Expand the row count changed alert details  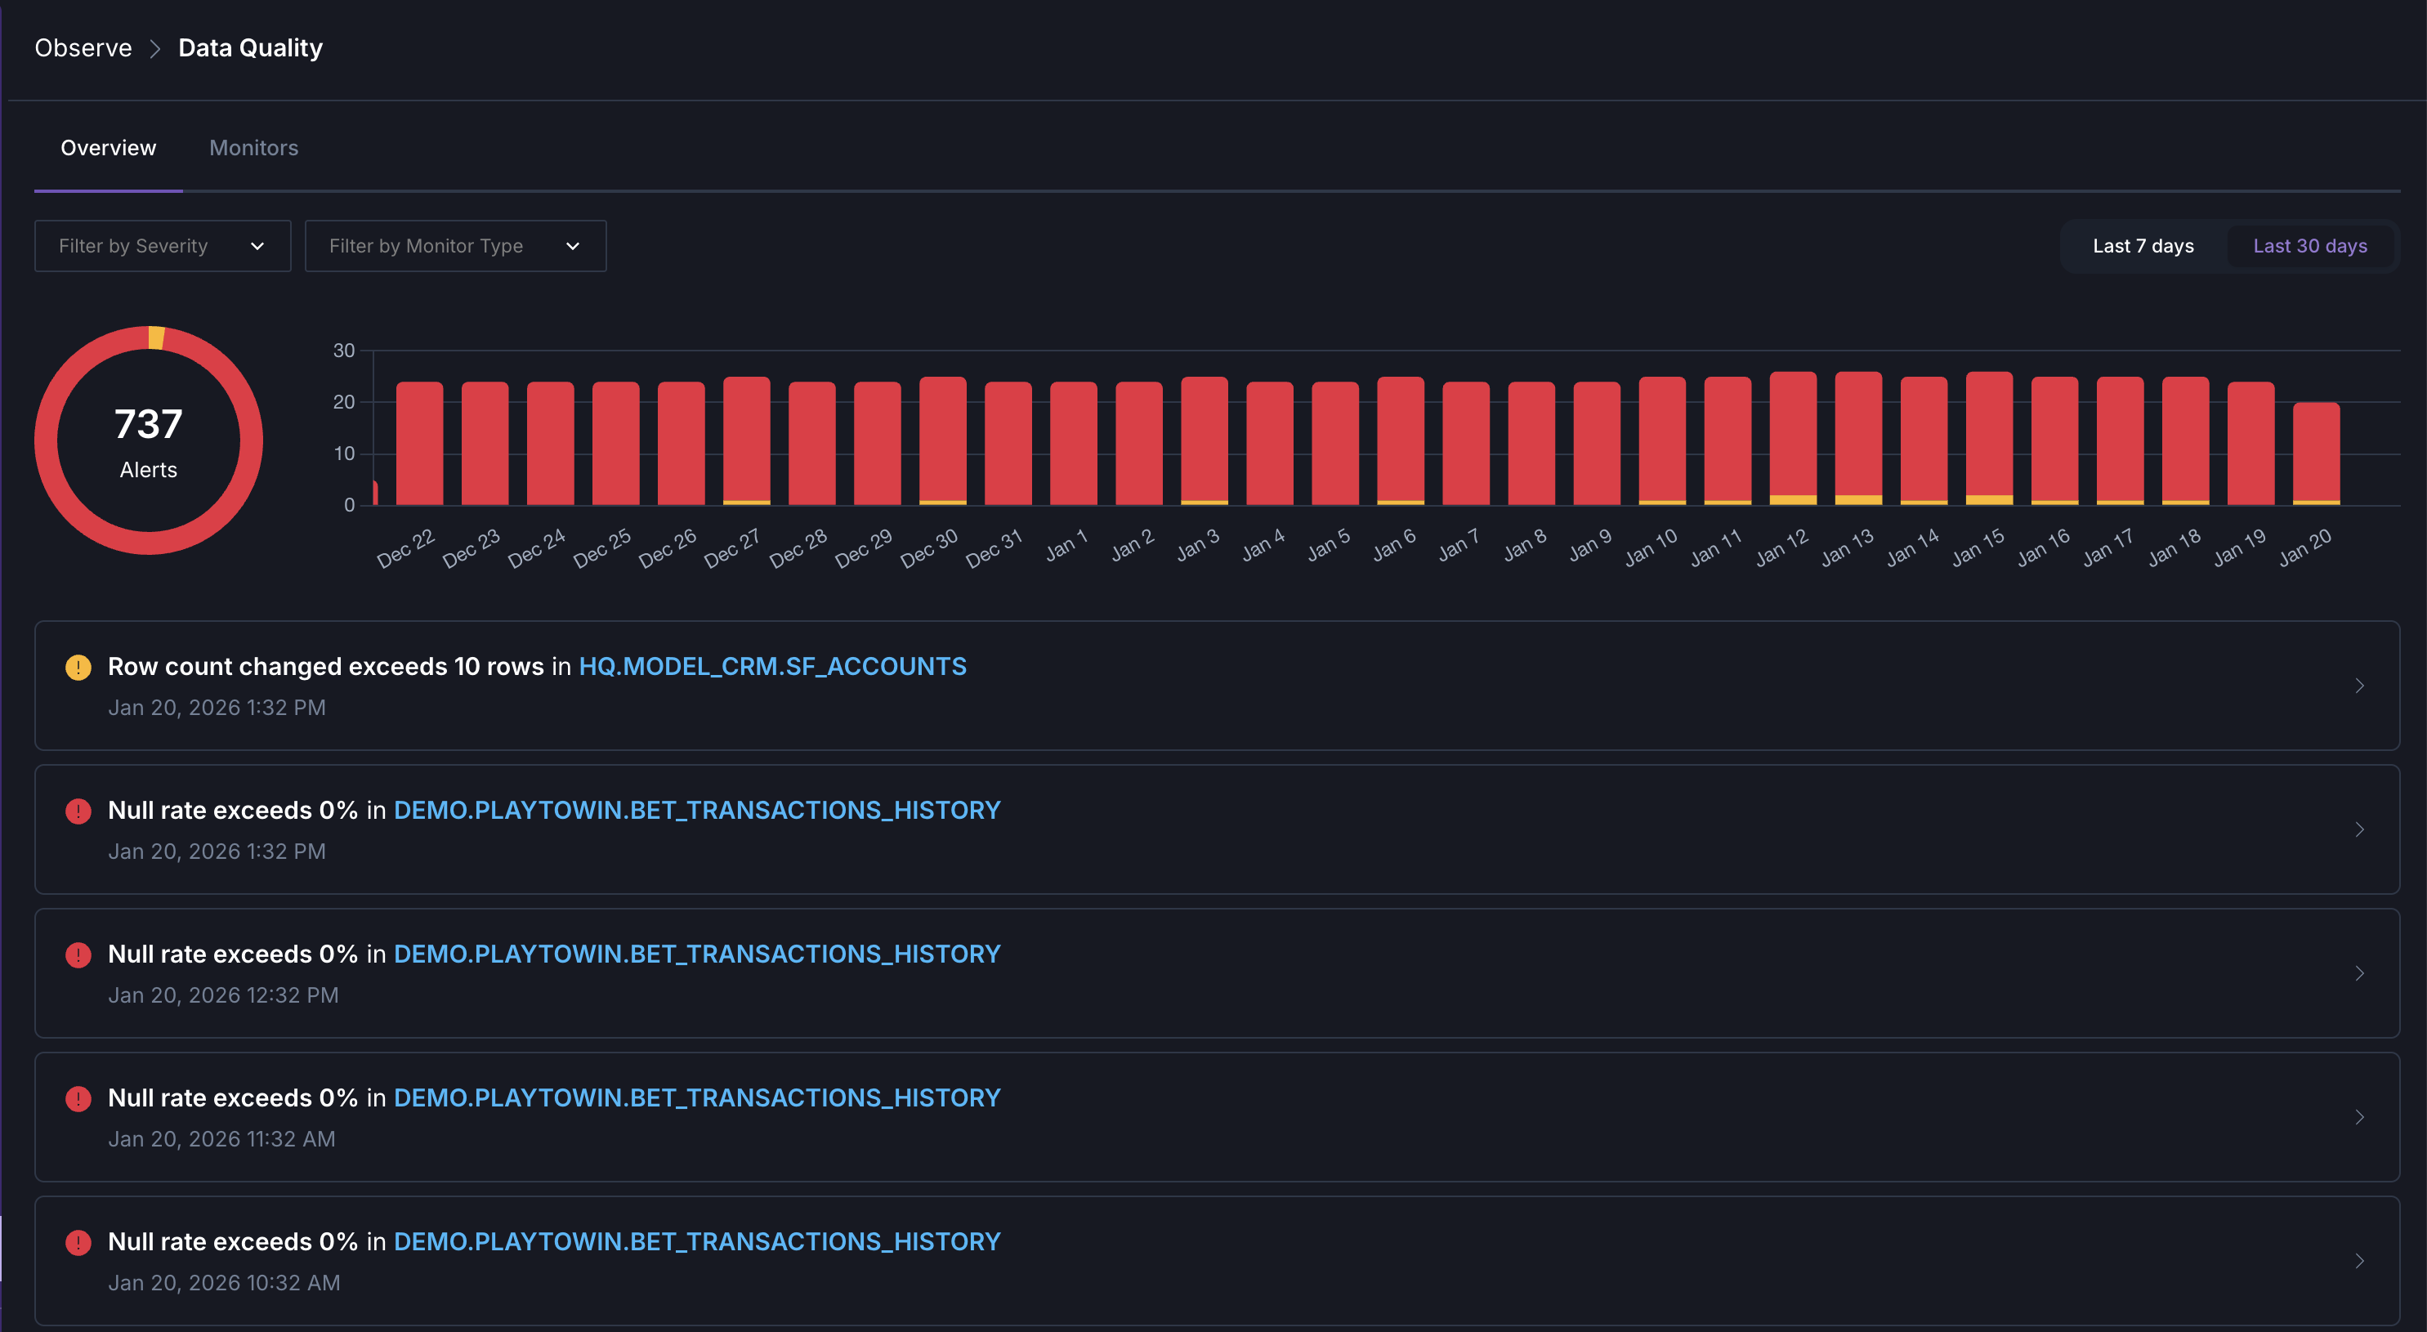tap(2359, 686)
